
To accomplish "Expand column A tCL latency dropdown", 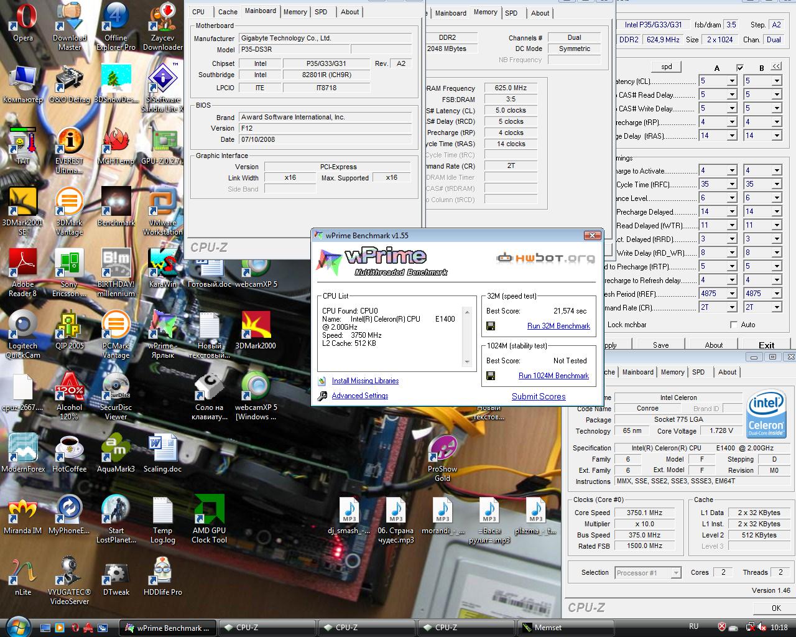I will coord(732,81).
